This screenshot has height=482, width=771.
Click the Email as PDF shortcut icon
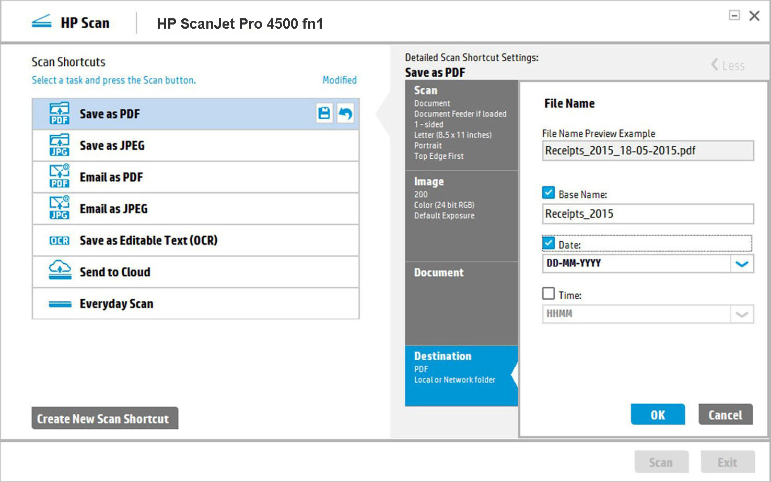click(59, 177)
